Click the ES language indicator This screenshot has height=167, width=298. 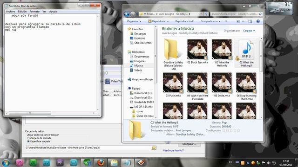tap(230, 162)
